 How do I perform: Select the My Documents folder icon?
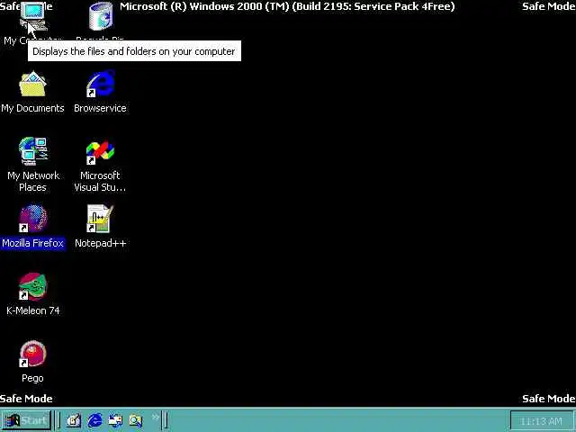click(x=32, y=84)
